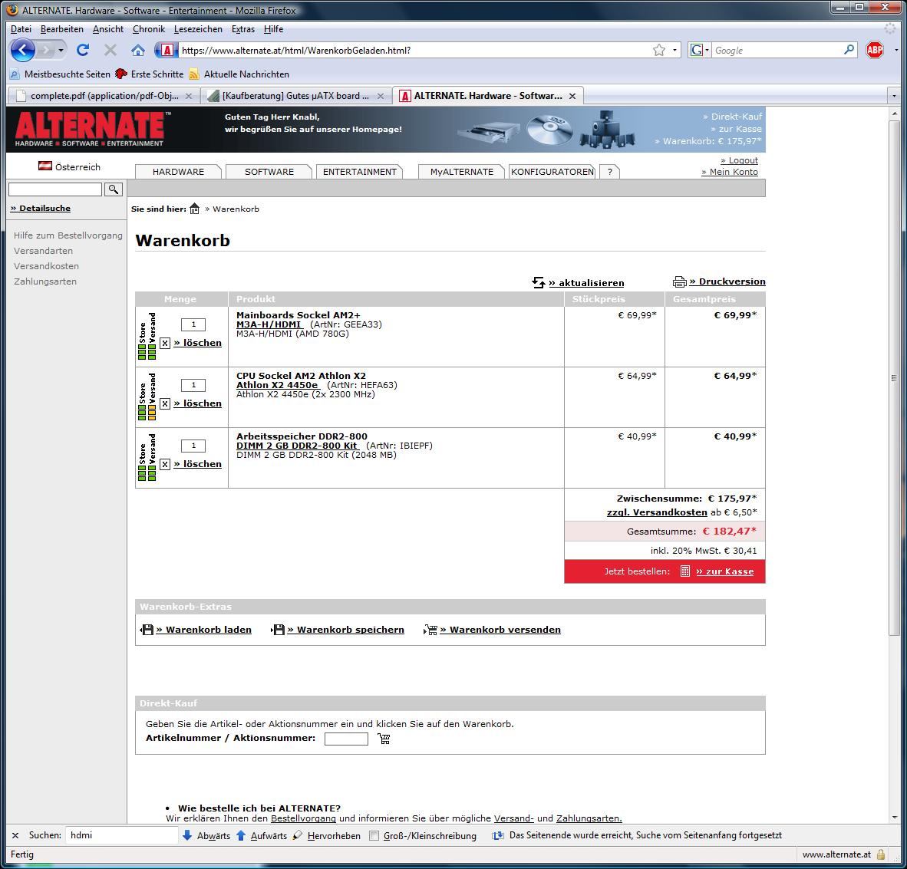Click the X delete box for M3A-H/HDMI
This screenshot has width=907, height=869.
tap(165, 343)
